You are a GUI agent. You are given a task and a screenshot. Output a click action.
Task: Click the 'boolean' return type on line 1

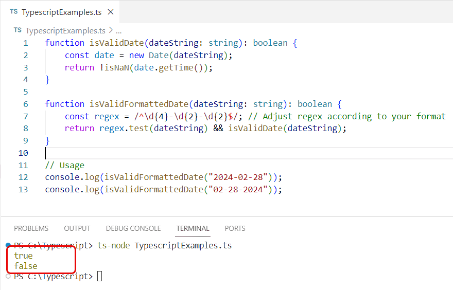coord(270,43)
